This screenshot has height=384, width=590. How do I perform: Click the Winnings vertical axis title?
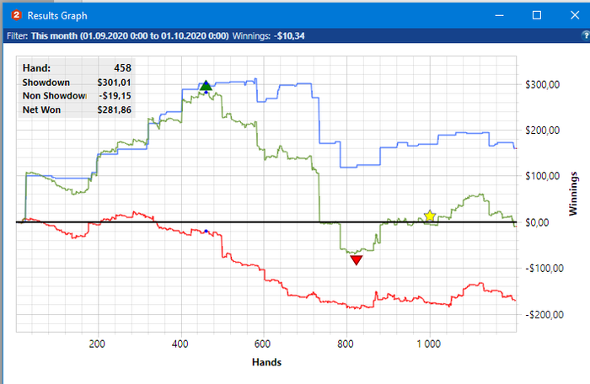(573, 194)
